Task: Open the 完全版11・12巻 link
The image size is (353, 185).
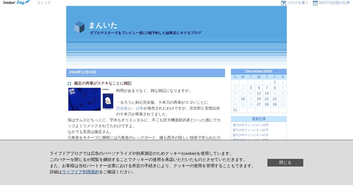Action: tap(130, 108)
